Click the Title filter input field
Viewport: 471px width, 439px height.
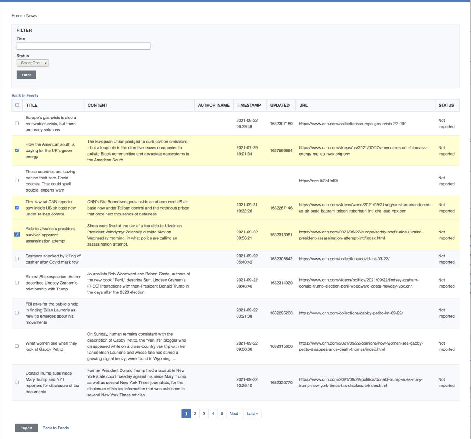83,46
